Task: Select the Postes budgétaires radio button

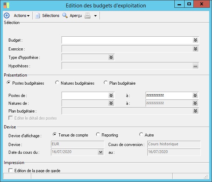Action: click(x=8, y=83)
